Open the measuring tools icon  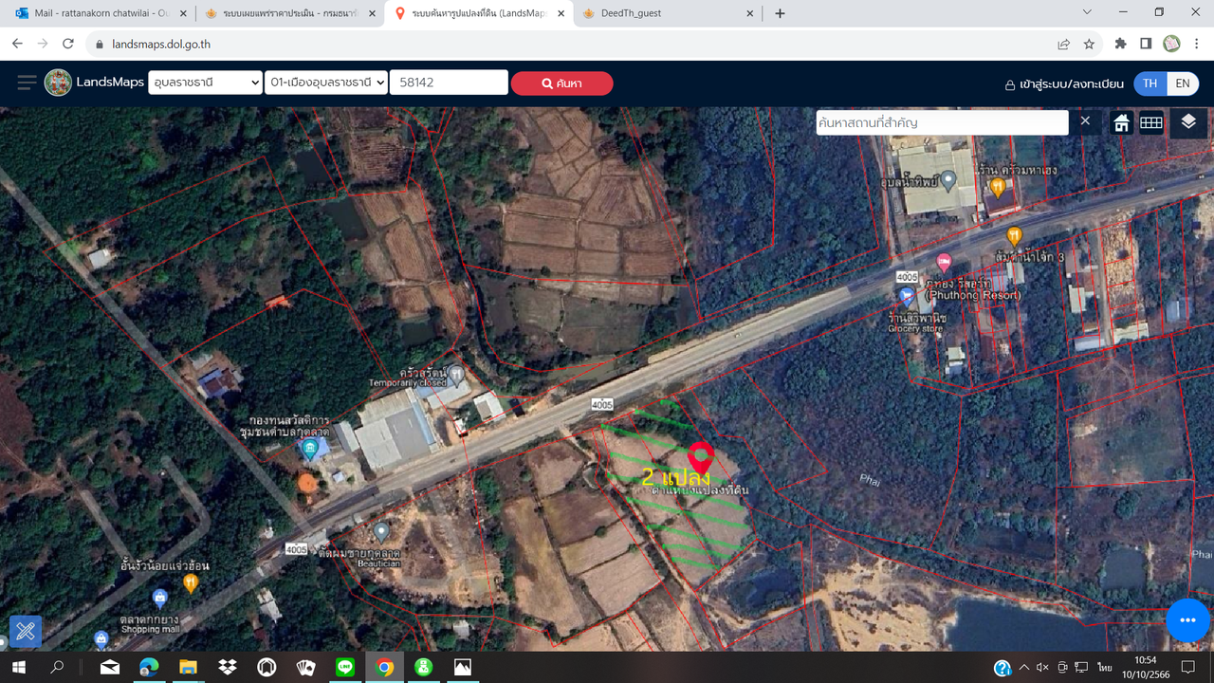point(26,631)
